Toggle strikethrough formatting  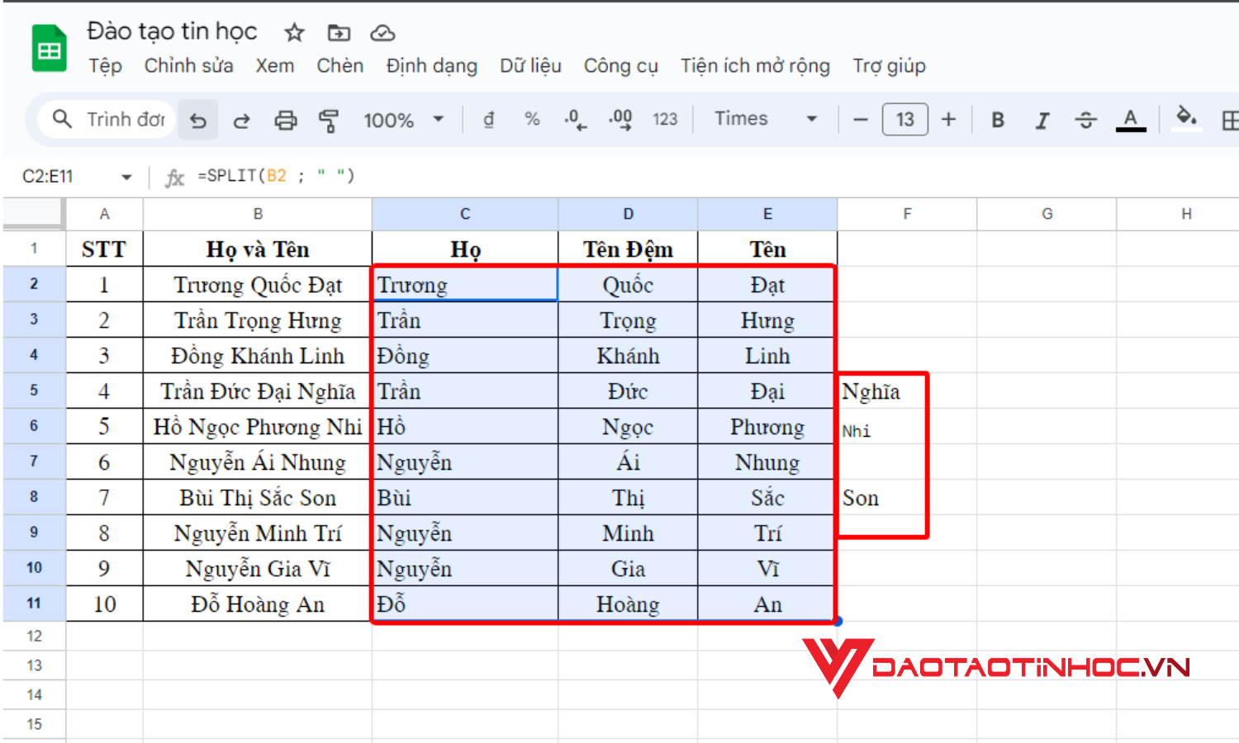[x=1086, y=121]
